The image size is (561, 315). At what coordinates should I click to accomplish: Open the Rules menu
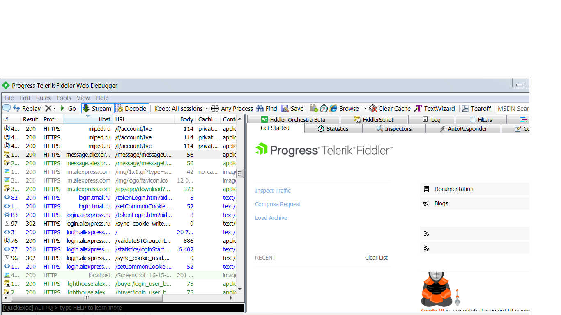pos(43,98)
